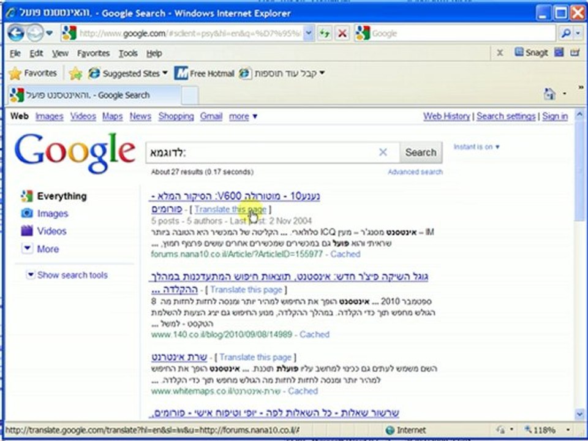Open the File menu

pyautogui.click(x=15, y=53)
